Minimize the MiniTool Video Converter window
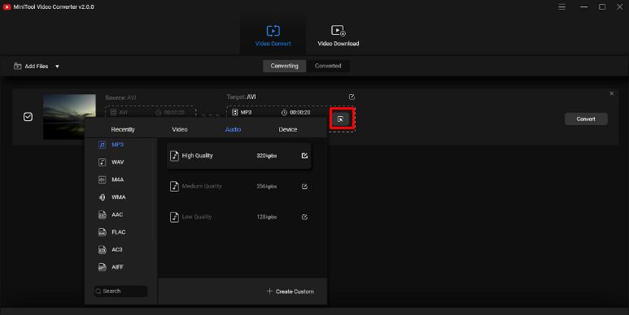629x315 pixels. (x=584, y=7)
